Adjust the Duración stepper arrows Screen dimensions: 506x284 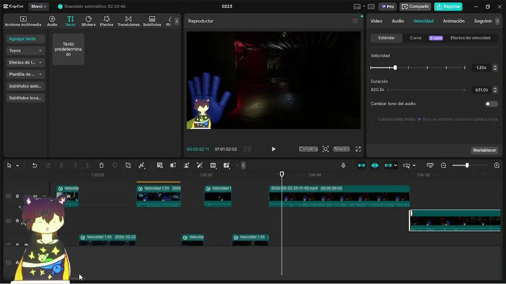(x=495, y=90)
